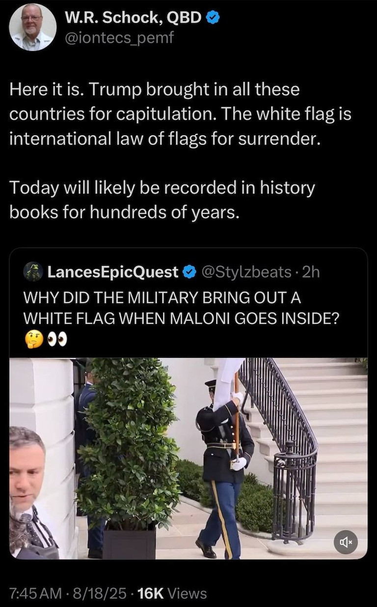Click the W.R. Schock, QBD display name
Screen dimensions: 377x607
pos(133,18)
